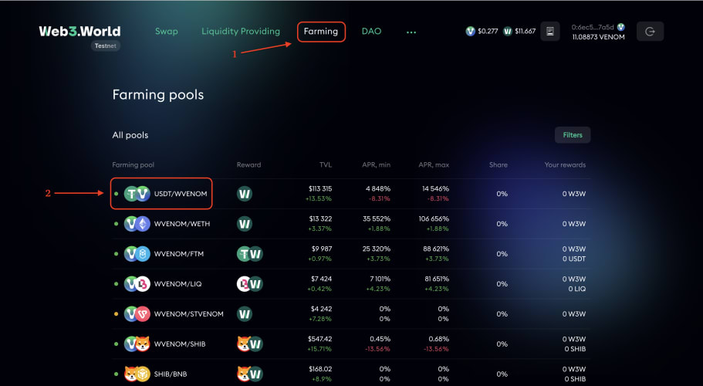Click the TVL value $4 242
The height and width of the screenshot is (386, 703).
pyautogui.click(x=322, y=309)
